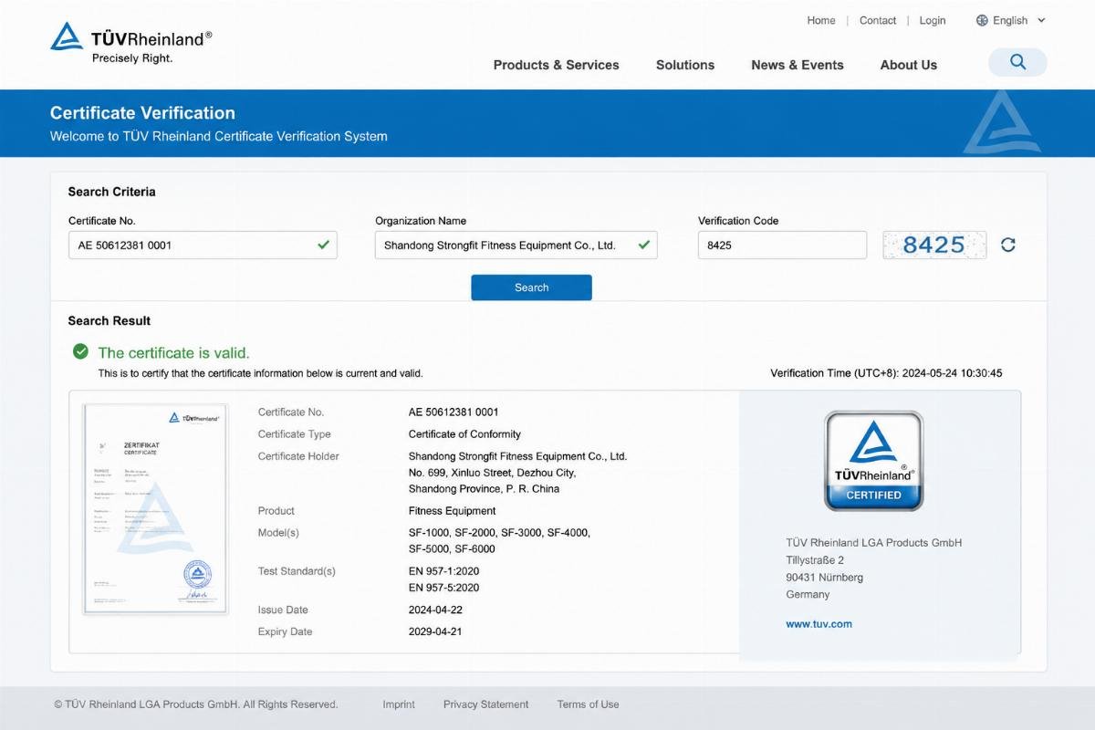
Task: Select the expiry date 2029-04-21
Action: pyautogui.click(x=435, y=631)
